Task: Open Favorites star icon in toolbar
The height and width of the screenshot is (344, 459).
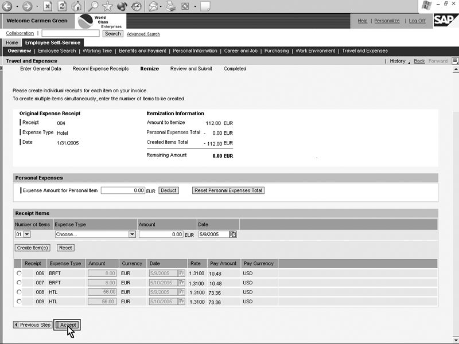Action: coord(107,6)
